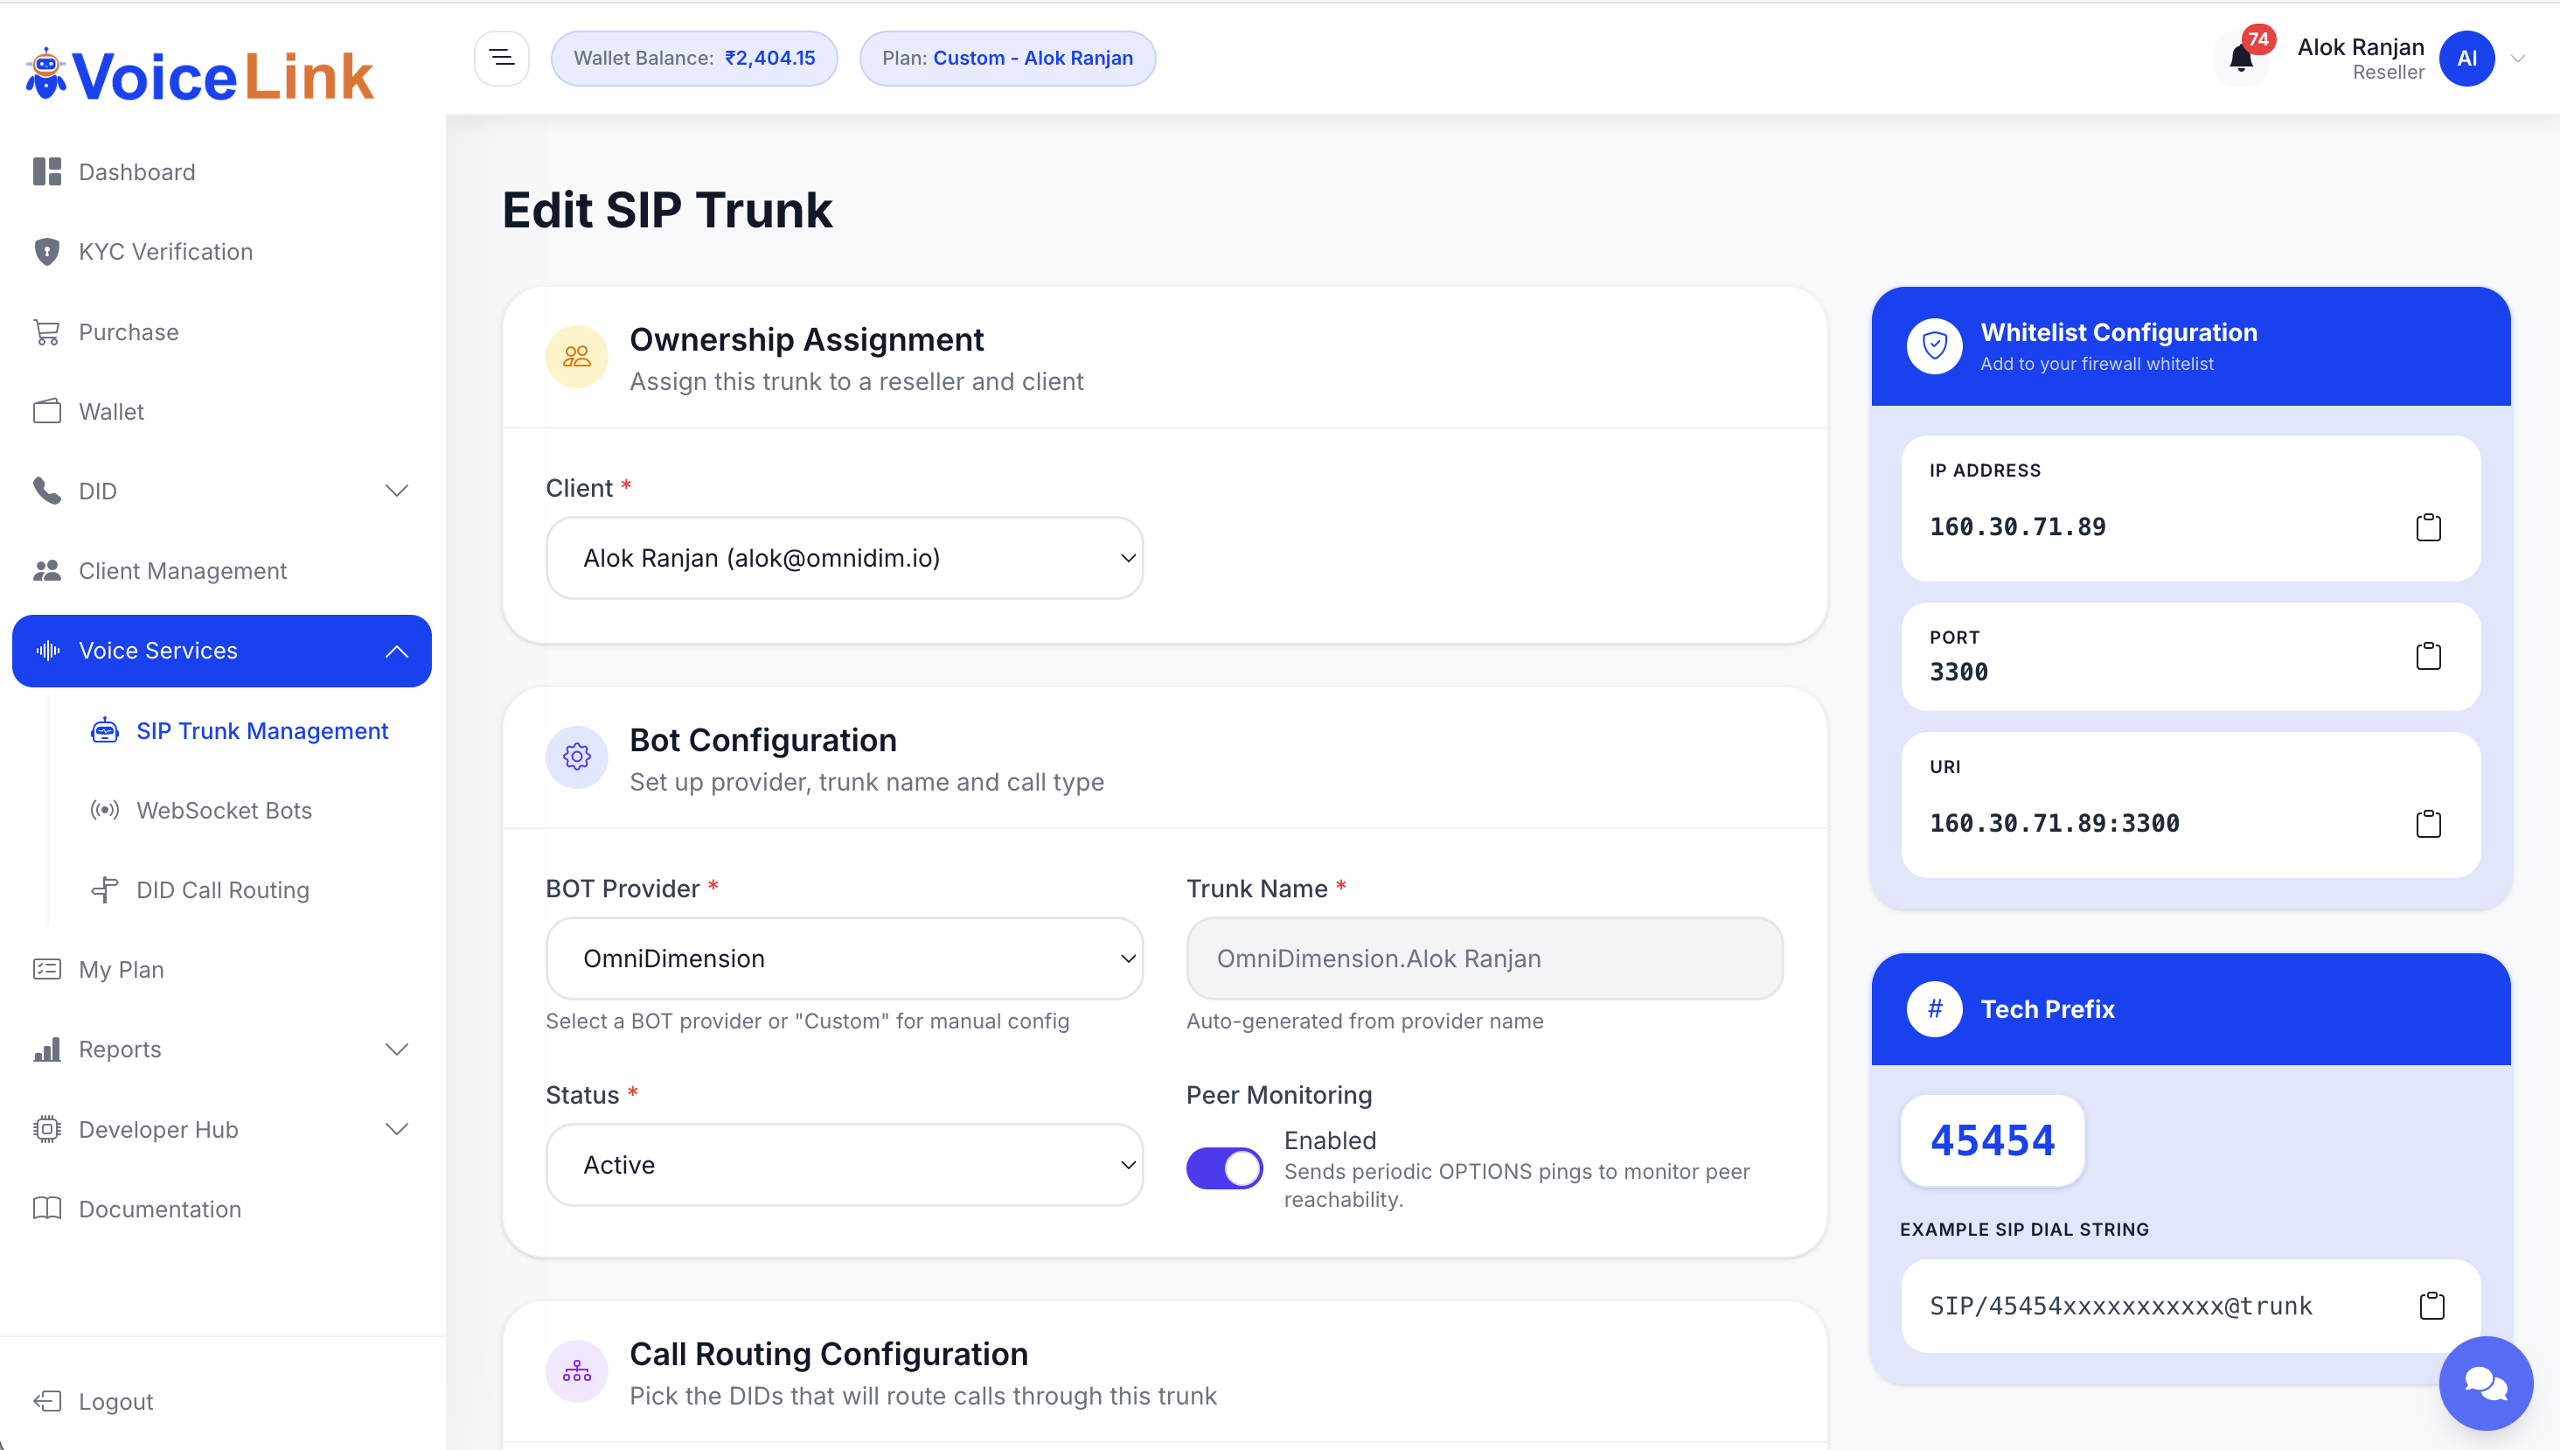Open the Client dropdown
2560x1450 pixels.
pyautogui.click(x=844, y=558)
